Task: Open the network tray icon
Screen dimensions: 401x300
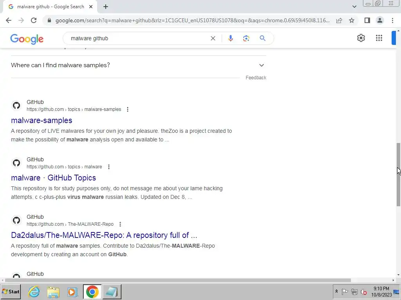Action: [x=354, y=291]
